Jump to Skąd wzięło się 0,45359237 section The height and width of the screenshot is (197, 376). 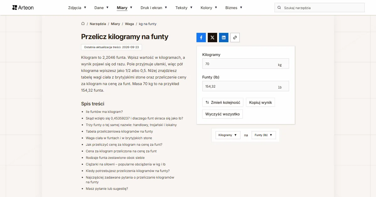pyautogui.click(x=134, y=118)
